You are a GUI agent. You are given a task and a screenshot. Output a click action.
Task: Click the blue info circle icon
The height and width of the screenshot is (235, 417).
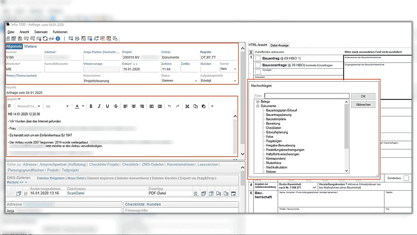pyautogui.click(x=58, y=39)
